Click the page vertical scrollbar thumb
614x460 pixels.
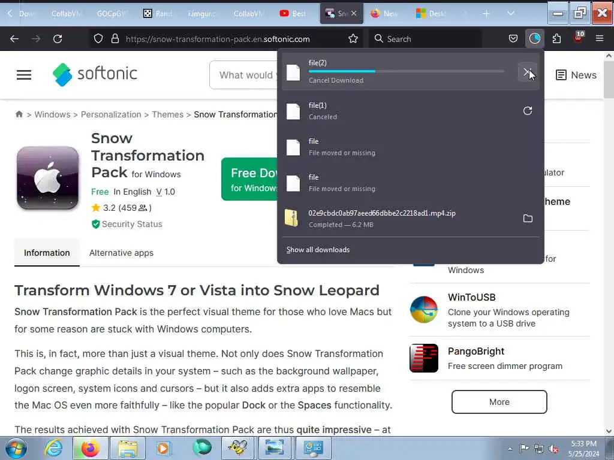[609, 80]
